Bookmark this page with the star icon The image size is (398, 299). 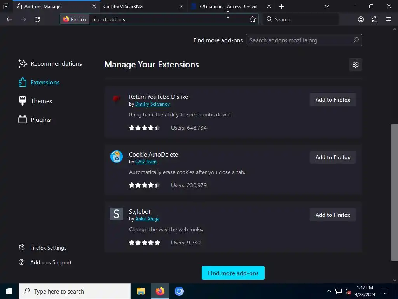(x=253, y=19)
